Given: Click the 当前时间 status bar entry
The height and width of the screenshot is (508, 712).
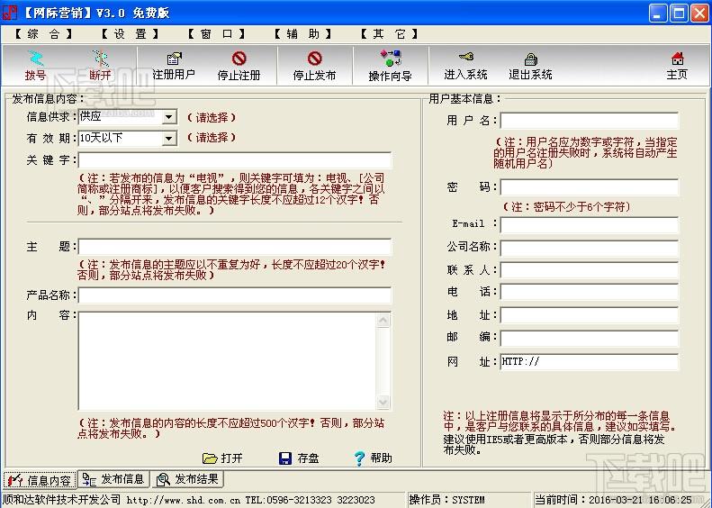Looking at the screenshot, I should tap(614, 500).
